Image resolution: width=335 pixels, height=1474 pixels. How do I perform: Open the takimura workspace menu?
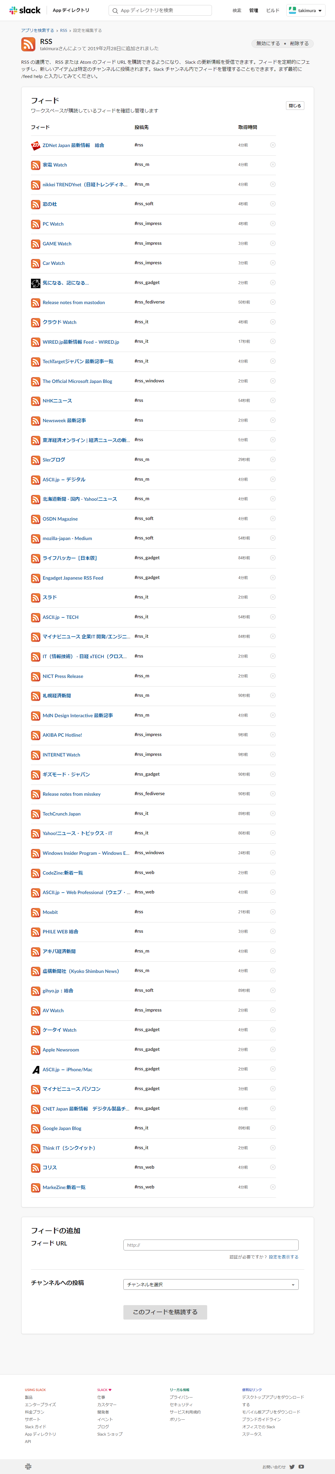coord(305,10)
